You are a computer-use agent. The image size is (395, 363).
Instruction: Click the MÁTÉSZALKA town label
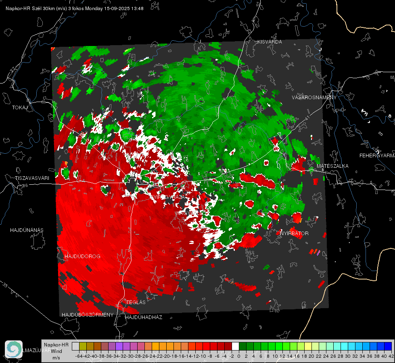tap(332, 166)
